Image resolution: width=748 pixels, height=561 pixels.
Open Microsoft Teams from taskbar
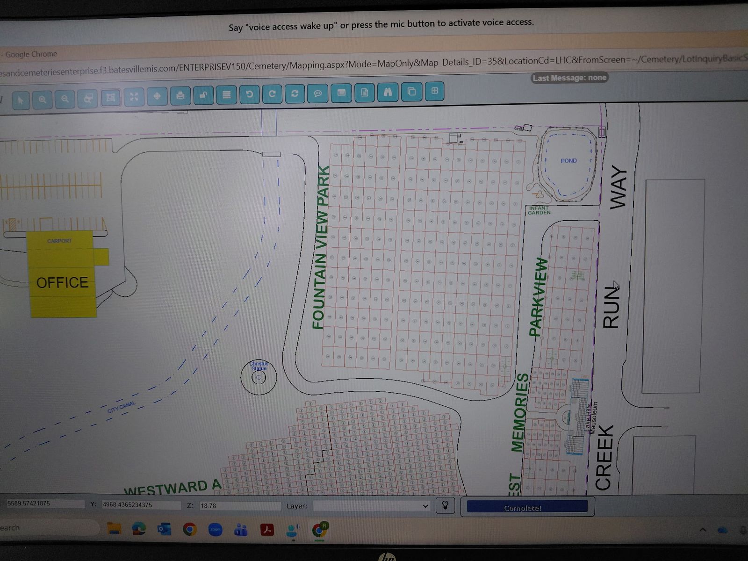coord(241,530)
